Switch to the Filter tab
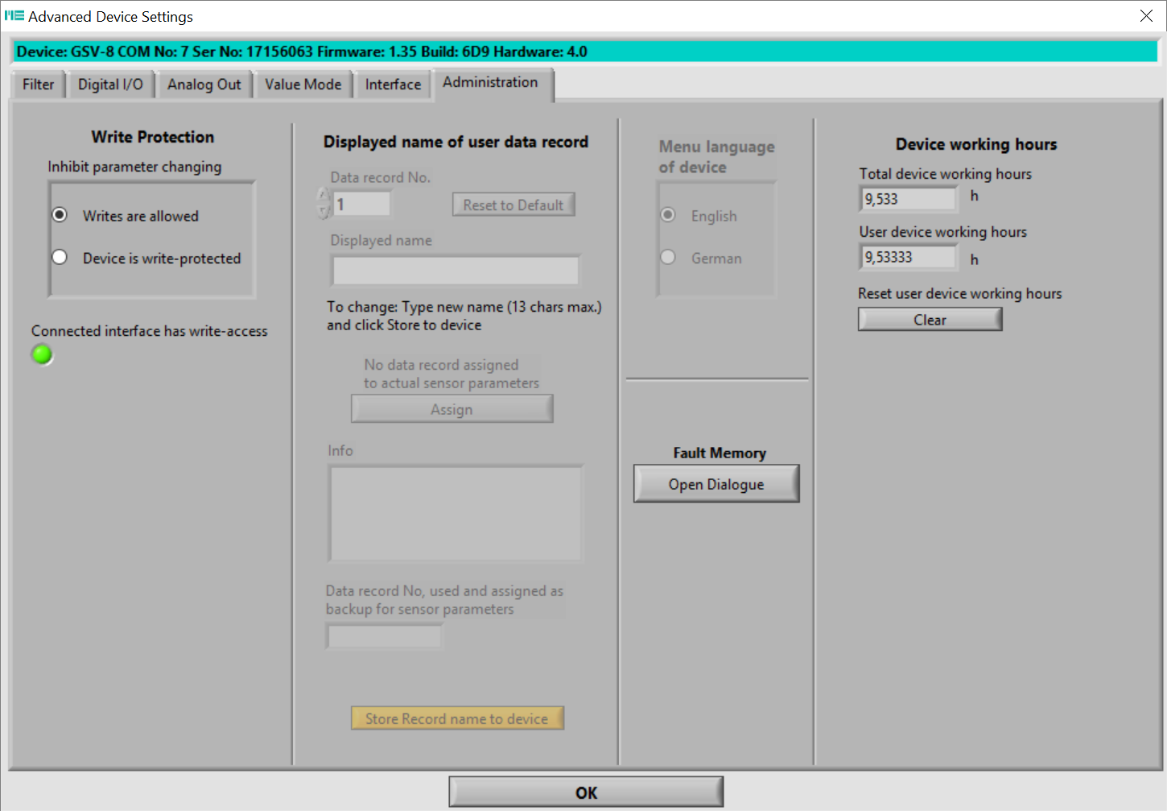 click(38, 85)
